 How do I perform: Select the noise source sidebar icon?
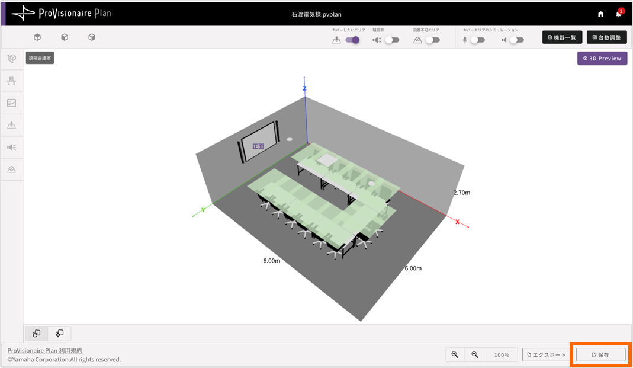(11, 147)
